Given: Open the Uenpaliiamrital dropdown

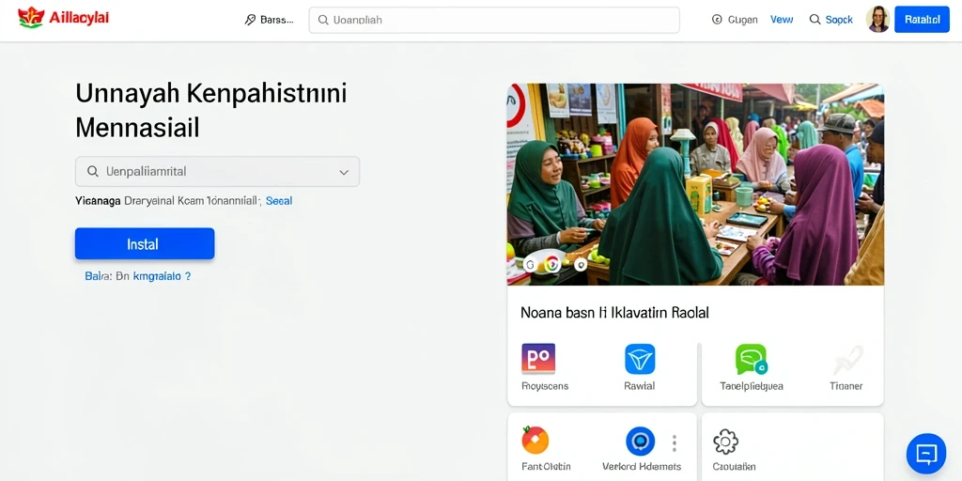Looking at the screenshot, I should pyautogui.click(x=217, y=171).
